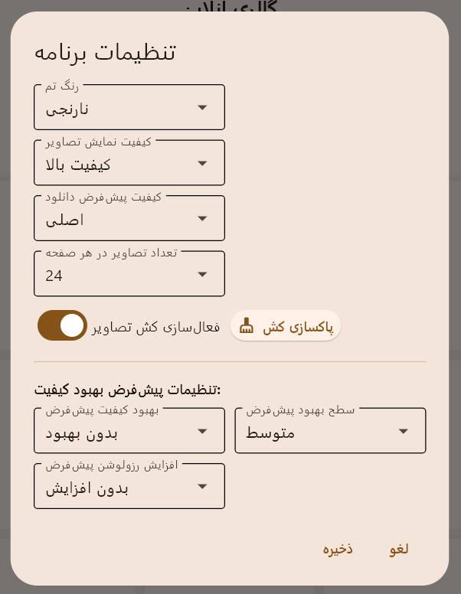Click the broom icon on cache clear button
This screenshot has height=594, width=461.
[x=246, y=327]
